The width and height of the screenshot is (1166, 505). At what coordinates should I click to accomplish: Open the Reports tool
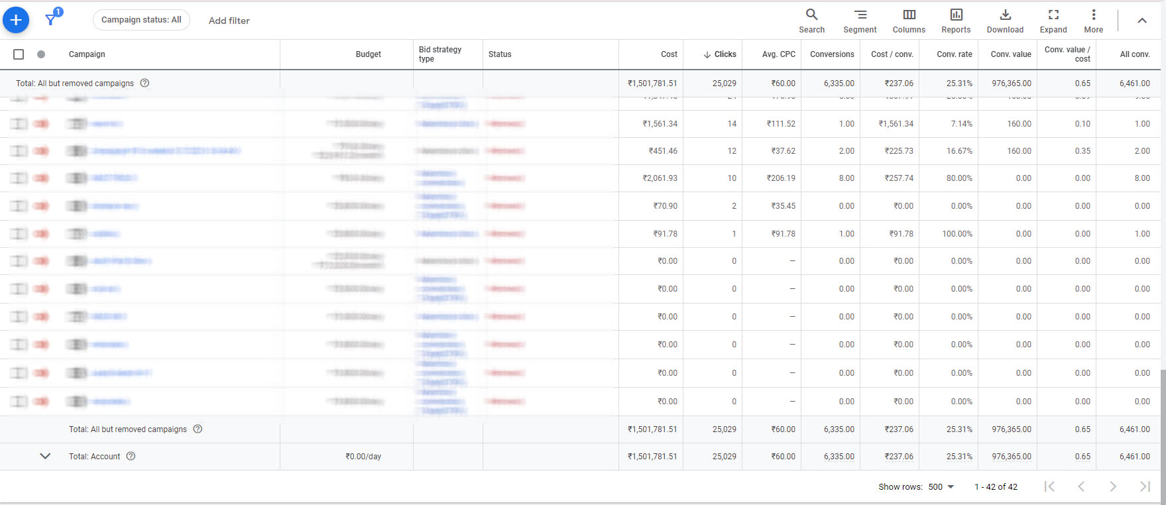(x=956, y=21)
